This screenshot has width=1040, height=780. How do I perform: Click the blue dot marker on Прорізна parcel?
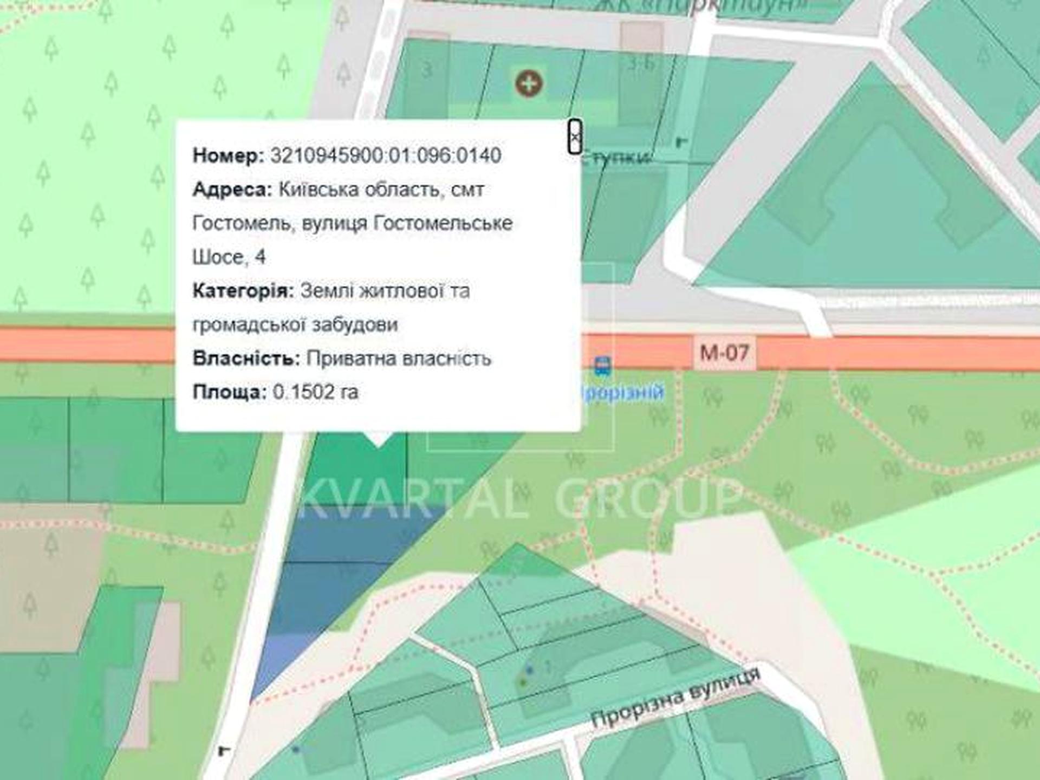pyautogui.click(x=529, y=670)
